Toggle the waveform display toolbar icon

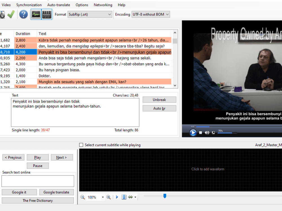[36, 14]
